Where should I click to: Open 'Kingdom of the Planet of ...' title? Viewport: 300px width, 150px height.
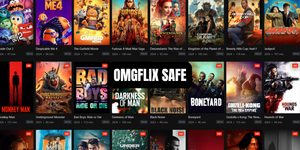pos(206,49)
